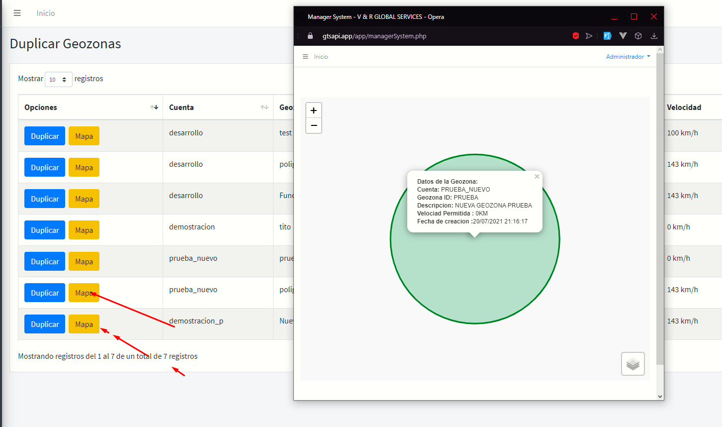722x427 pixels.
Task: Sort table by Cuenta column
Action: 264,107
